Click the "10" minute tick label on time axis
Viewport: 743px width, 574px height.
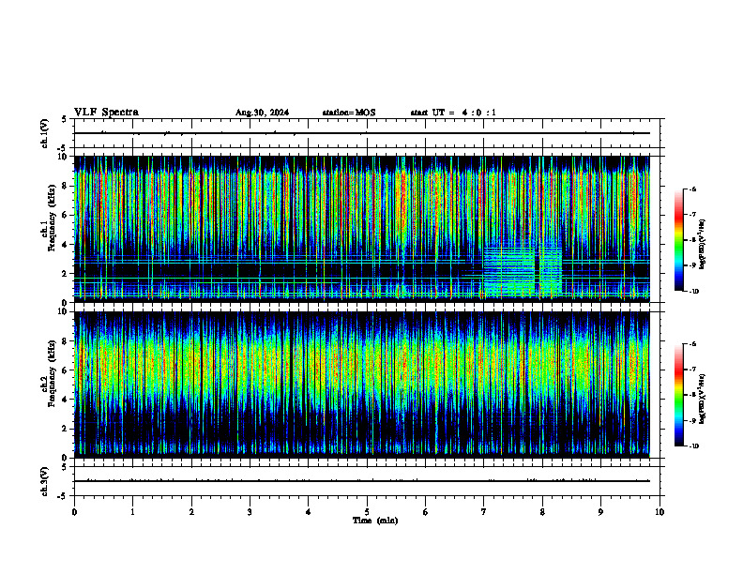pyautogui.click(x=660, y=512)
